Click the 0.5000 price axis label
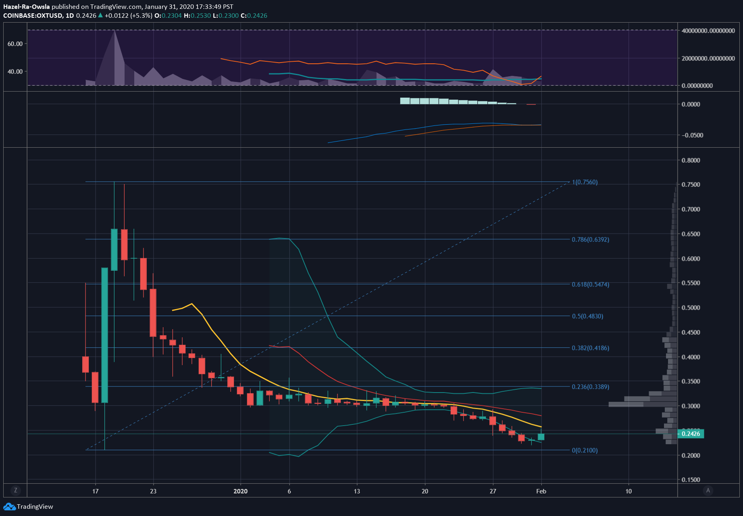 pyautogui.click(x=691, y=308)
